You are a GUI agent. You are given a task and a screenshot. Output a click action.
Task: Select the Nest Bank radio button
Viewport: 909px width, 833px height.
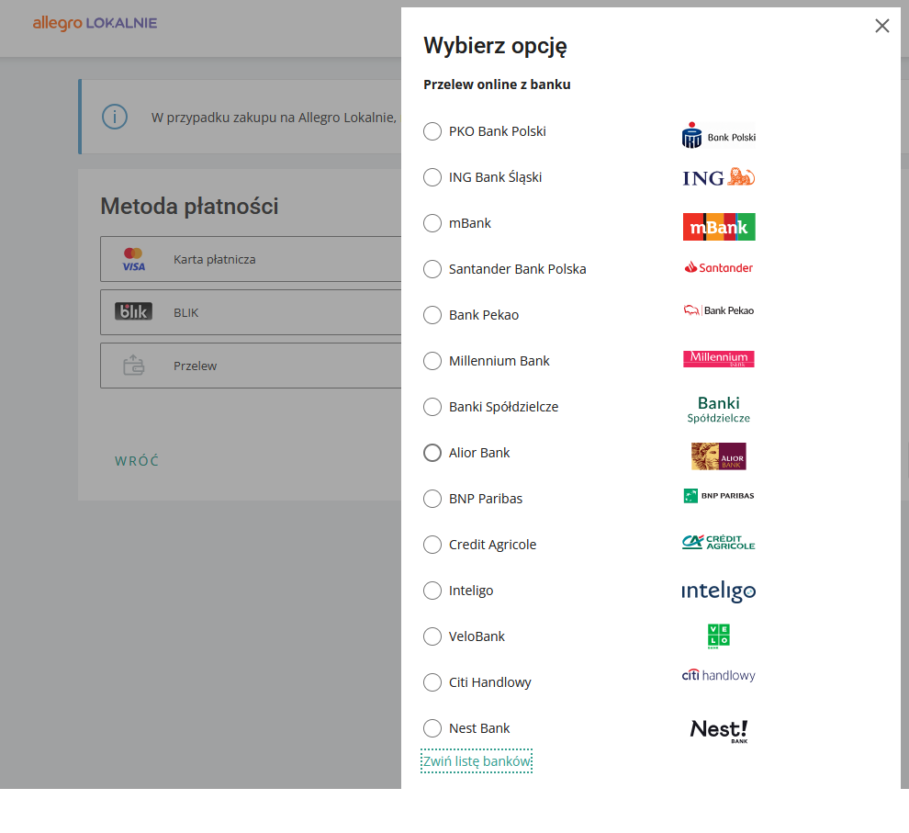tap(432, 728)
